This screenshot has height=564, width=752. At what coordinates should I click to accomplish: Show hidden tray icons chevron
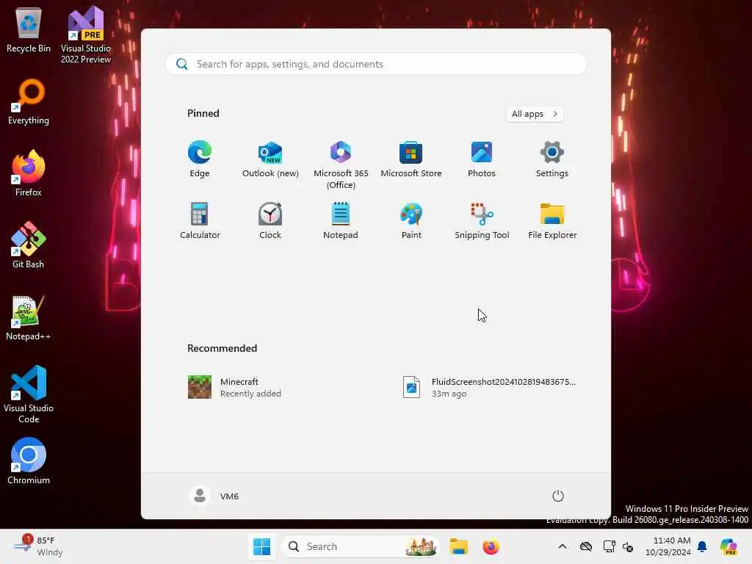(562, 546)
